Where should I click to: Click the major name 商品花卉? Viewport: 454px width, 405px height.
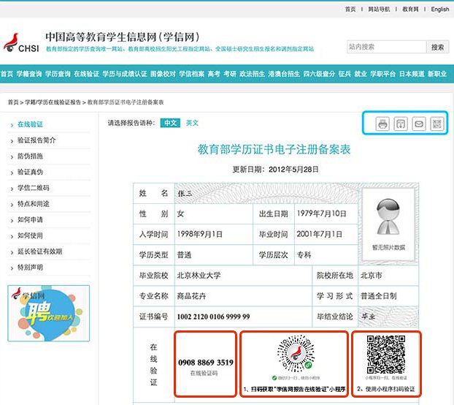coord(191,296)
